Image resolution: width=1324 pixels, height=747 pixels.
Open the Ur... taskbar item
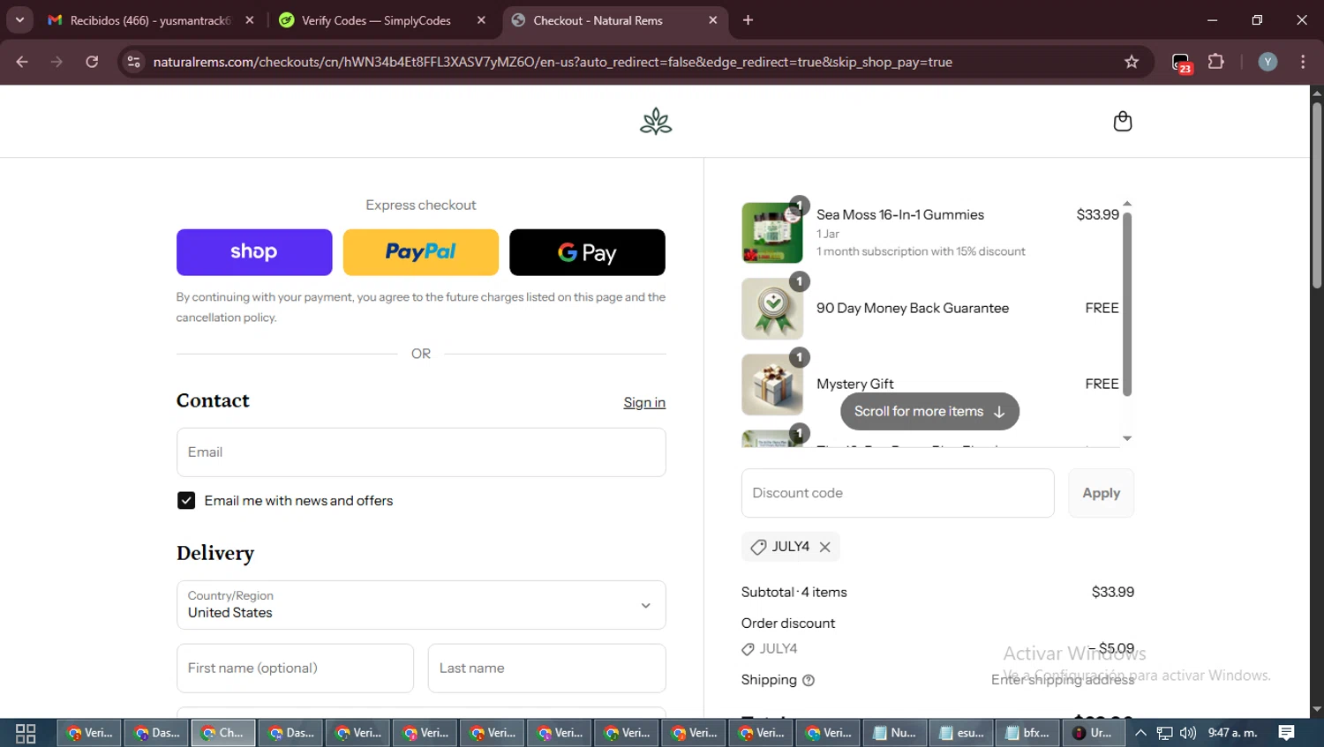tap(1095, 733)
